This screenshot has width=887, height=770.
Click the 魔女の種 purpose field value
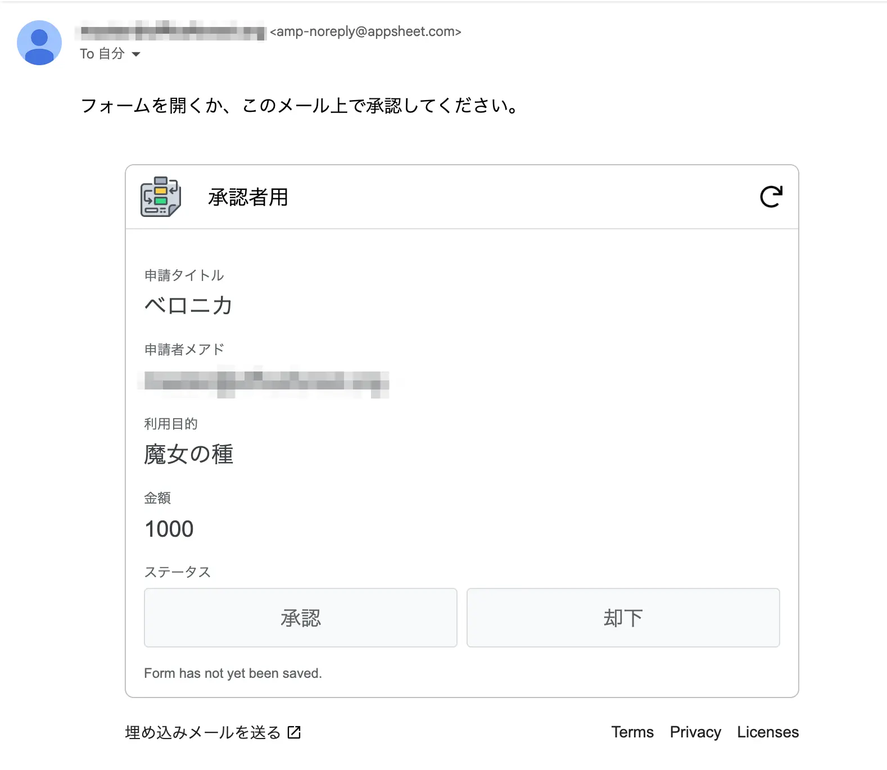[188, 454]
